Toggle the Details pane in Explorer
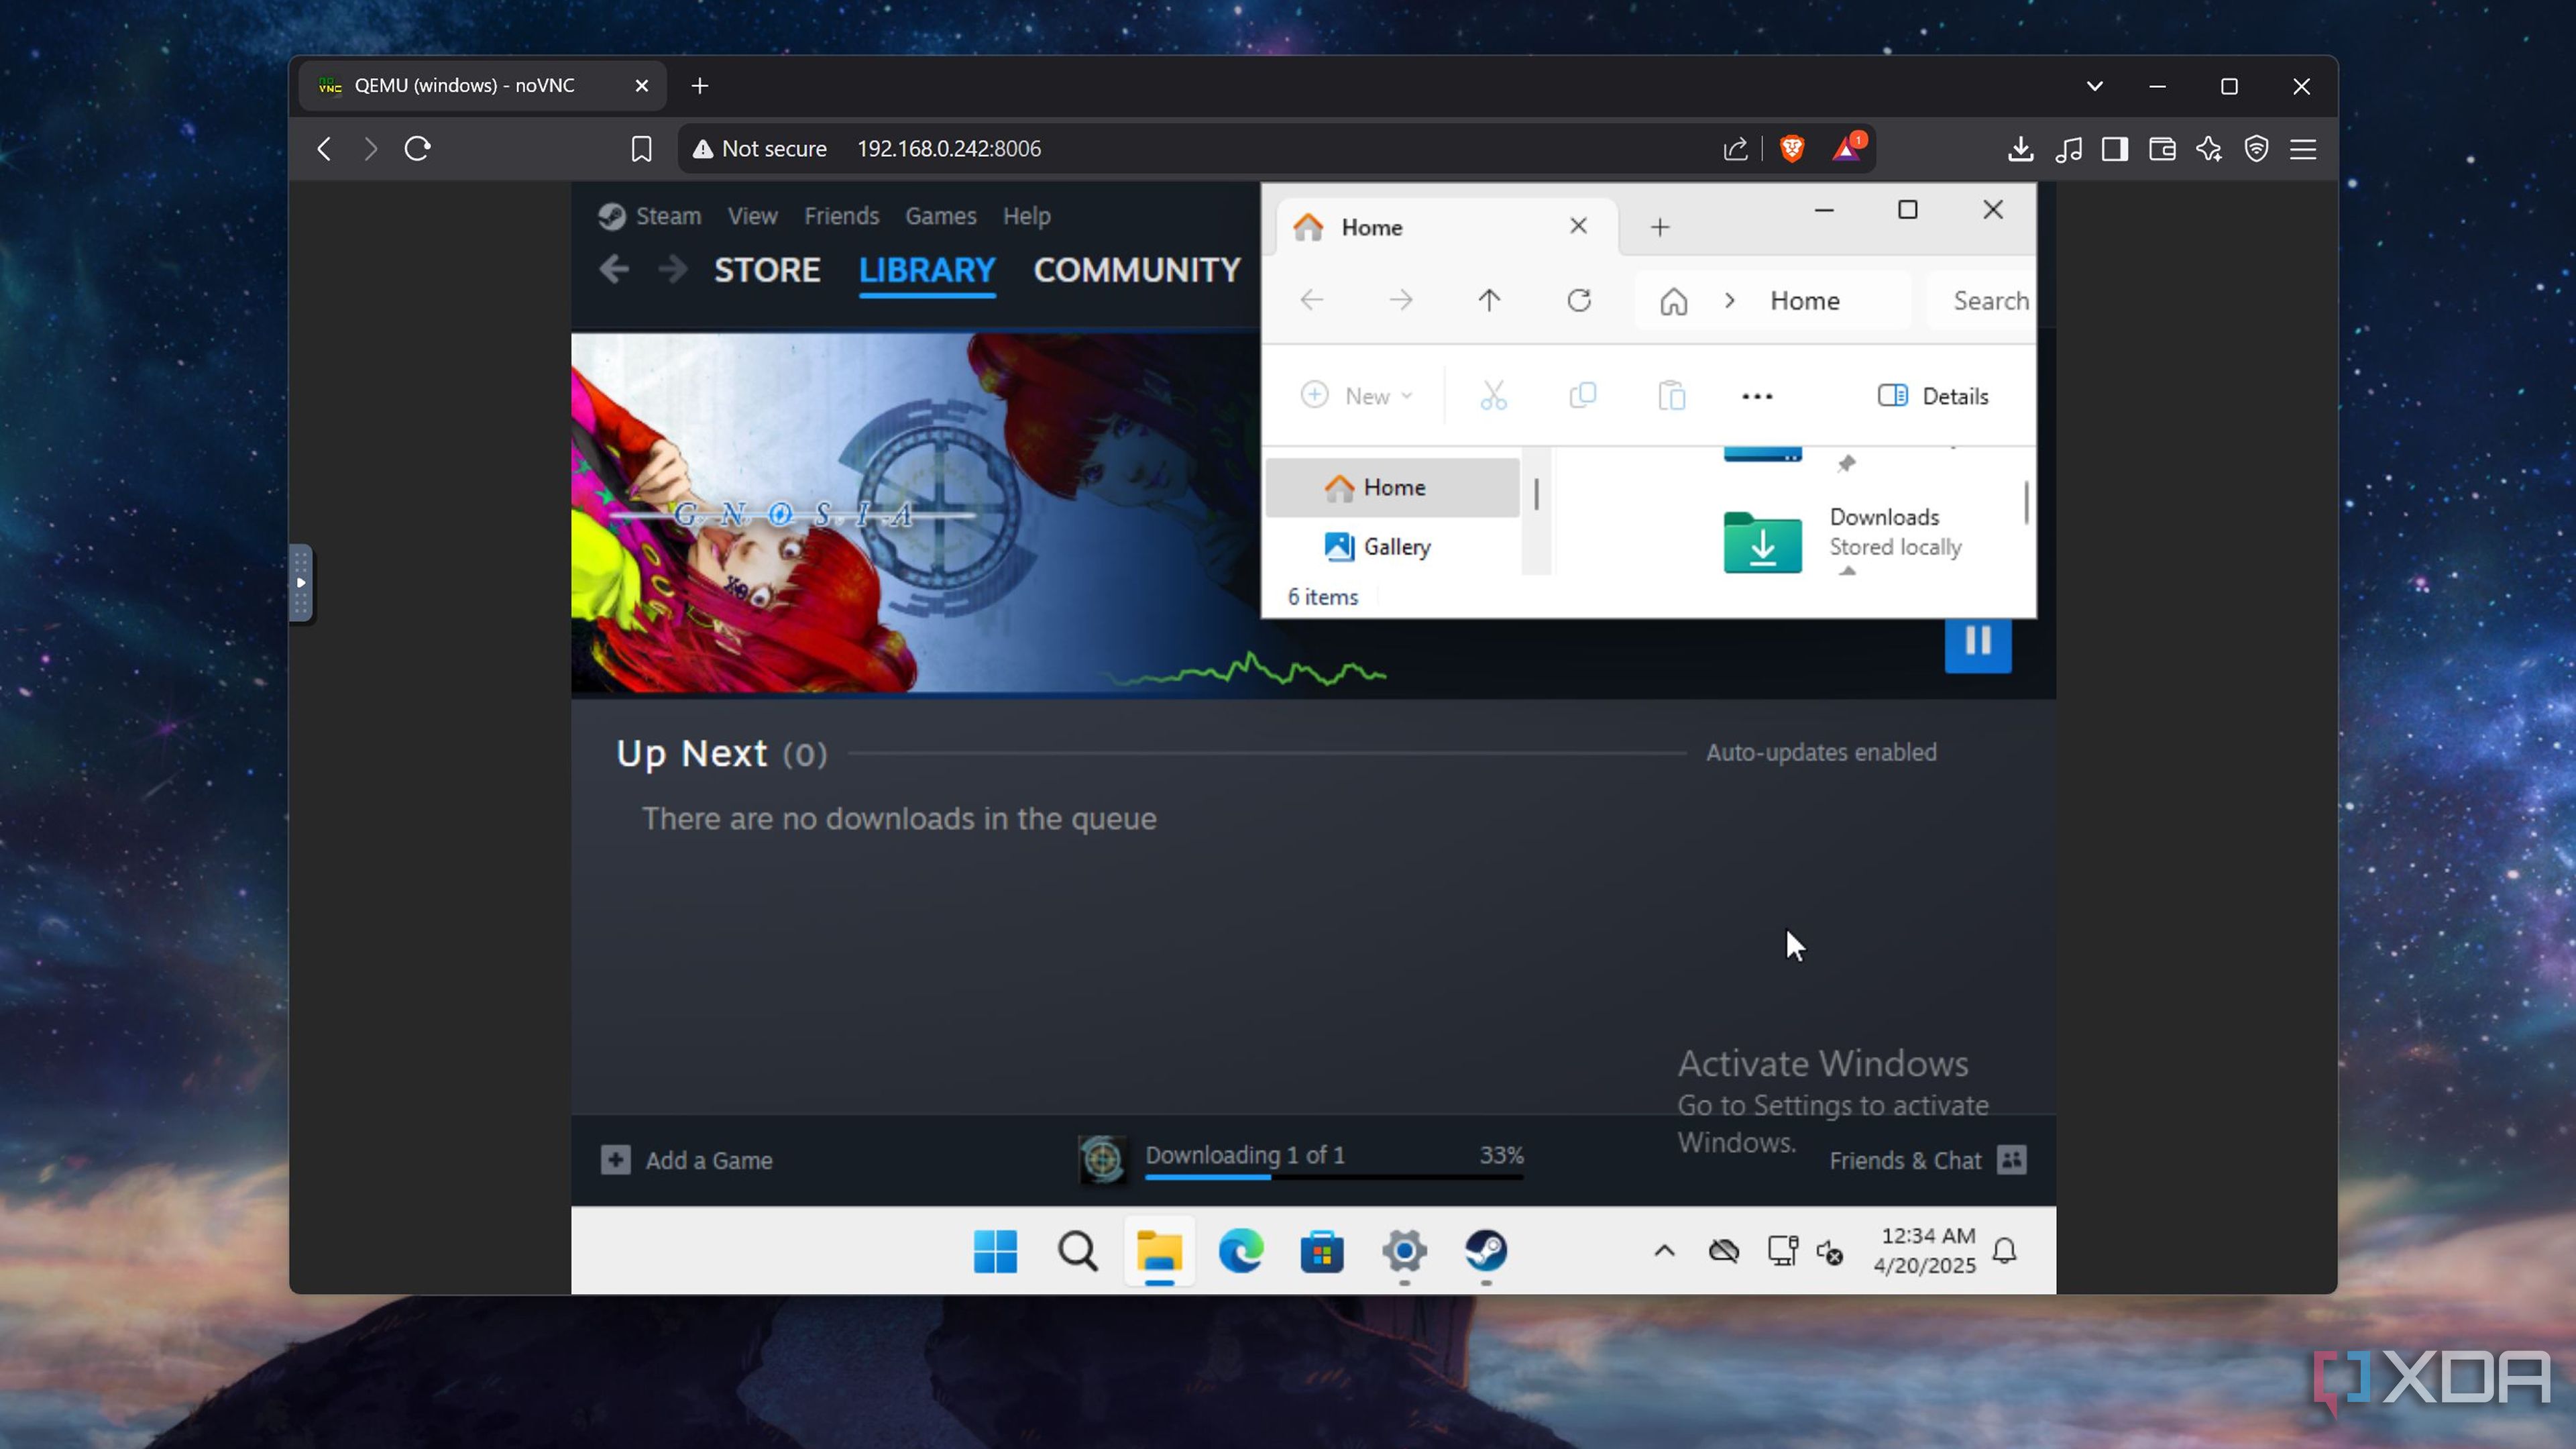The height and width of the screenshot is (1449, 2576). coord(1932,396)
